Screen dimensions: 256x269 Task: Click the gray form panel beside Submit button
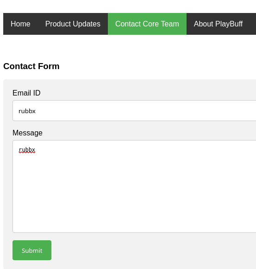(x=137, y=250)
